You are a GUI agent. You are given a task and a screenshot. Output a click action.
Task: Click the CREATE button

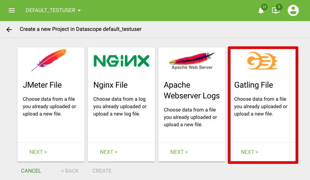click(102, 171)
